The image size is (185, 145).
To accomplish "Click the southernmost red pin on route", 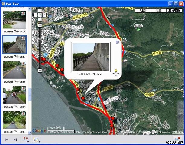I will point(112,126).
